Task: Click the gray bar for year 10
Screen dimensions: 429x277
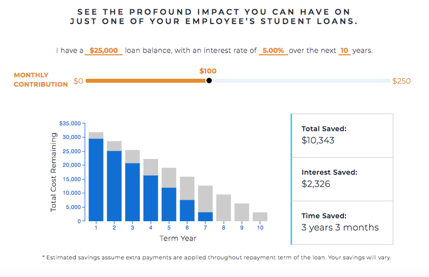Action: pyautogui.click(x=260, y=217)
